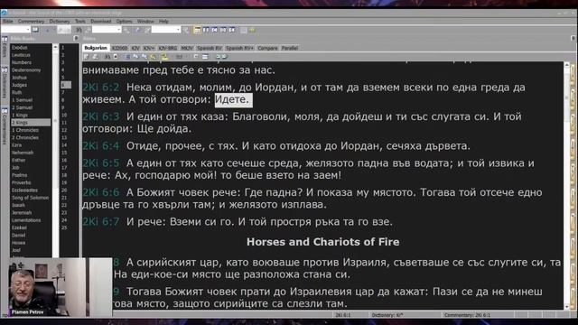Click the fourth blue pane layout icon
This screenshot has height=325, width=578.
tap(231, 30)
